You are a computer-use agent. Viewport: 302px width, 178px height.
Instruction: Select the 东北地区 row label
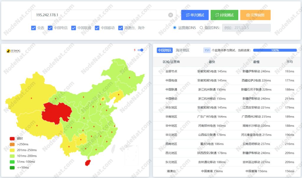[x=171, y=162]
